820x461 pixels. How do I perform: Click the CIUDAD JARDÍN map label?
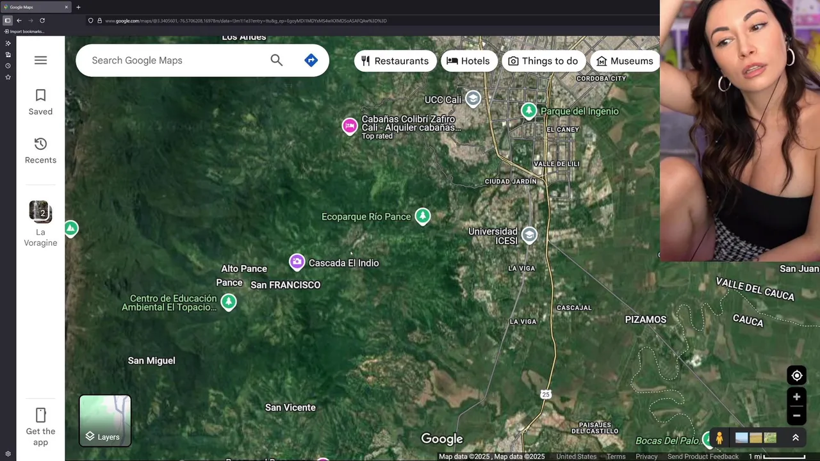tap(511, 181)
